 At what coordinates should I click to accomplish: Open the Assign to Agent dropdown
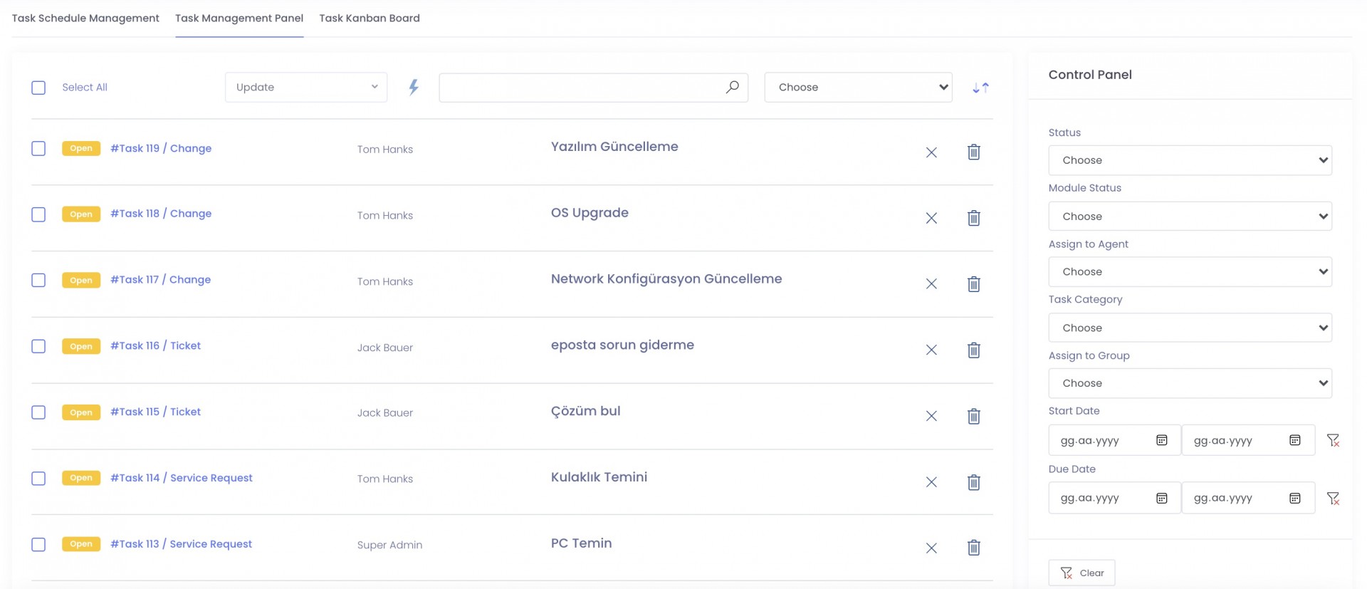(1189, 272)
